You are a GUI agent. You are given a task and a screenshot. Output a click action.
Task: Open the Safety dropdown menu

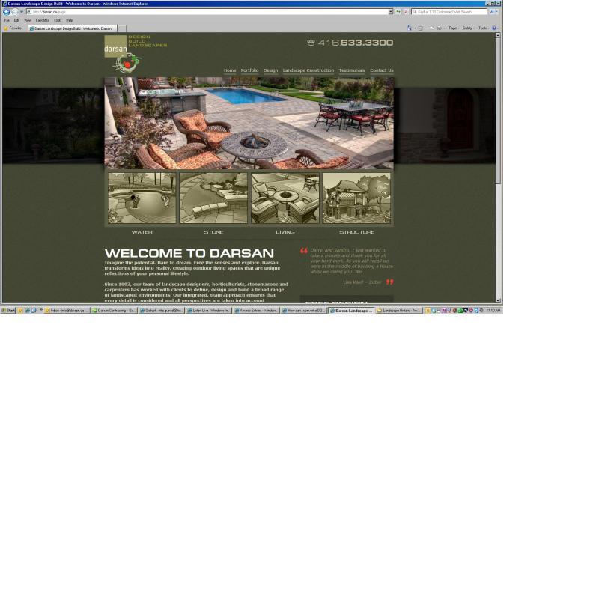coord(468,28)
